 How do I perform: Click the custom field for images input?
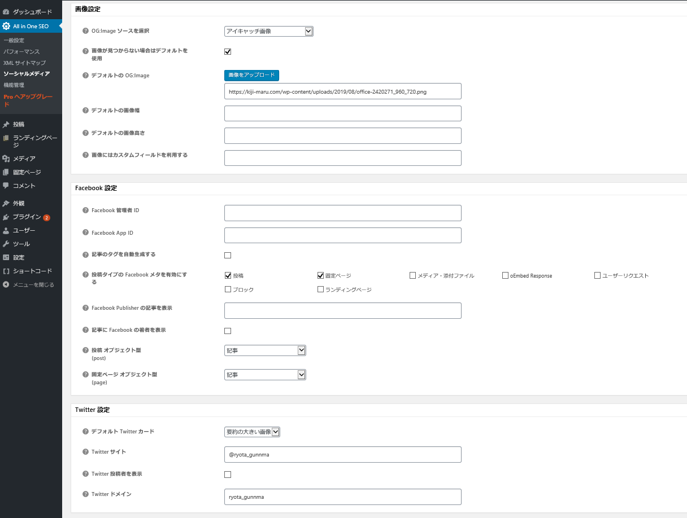tap(343, 158)
